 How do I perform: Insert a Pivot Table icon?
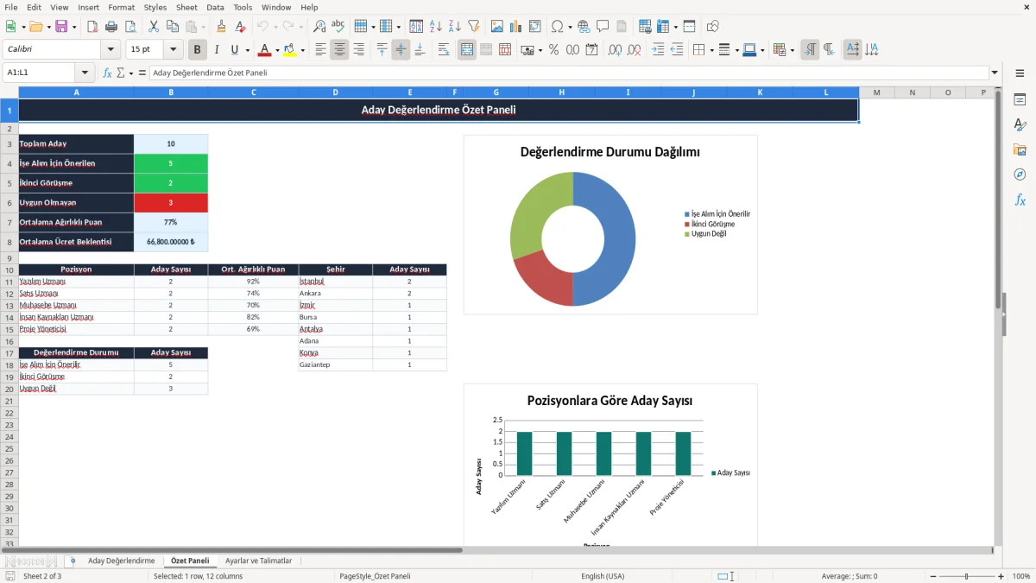535,27
